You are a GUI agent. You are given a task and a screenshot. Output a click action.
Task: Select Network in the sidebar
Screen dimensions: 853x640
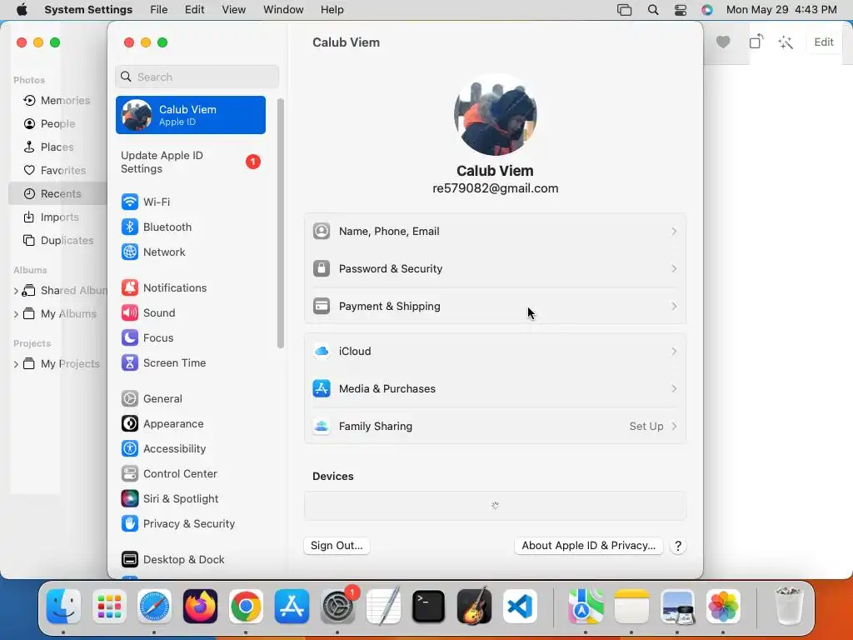153,252
